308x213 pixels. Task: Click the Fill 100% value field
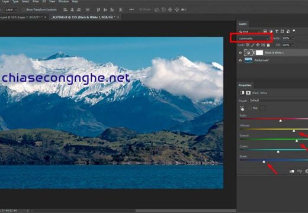pyautogui.click(x=286, y=45)
